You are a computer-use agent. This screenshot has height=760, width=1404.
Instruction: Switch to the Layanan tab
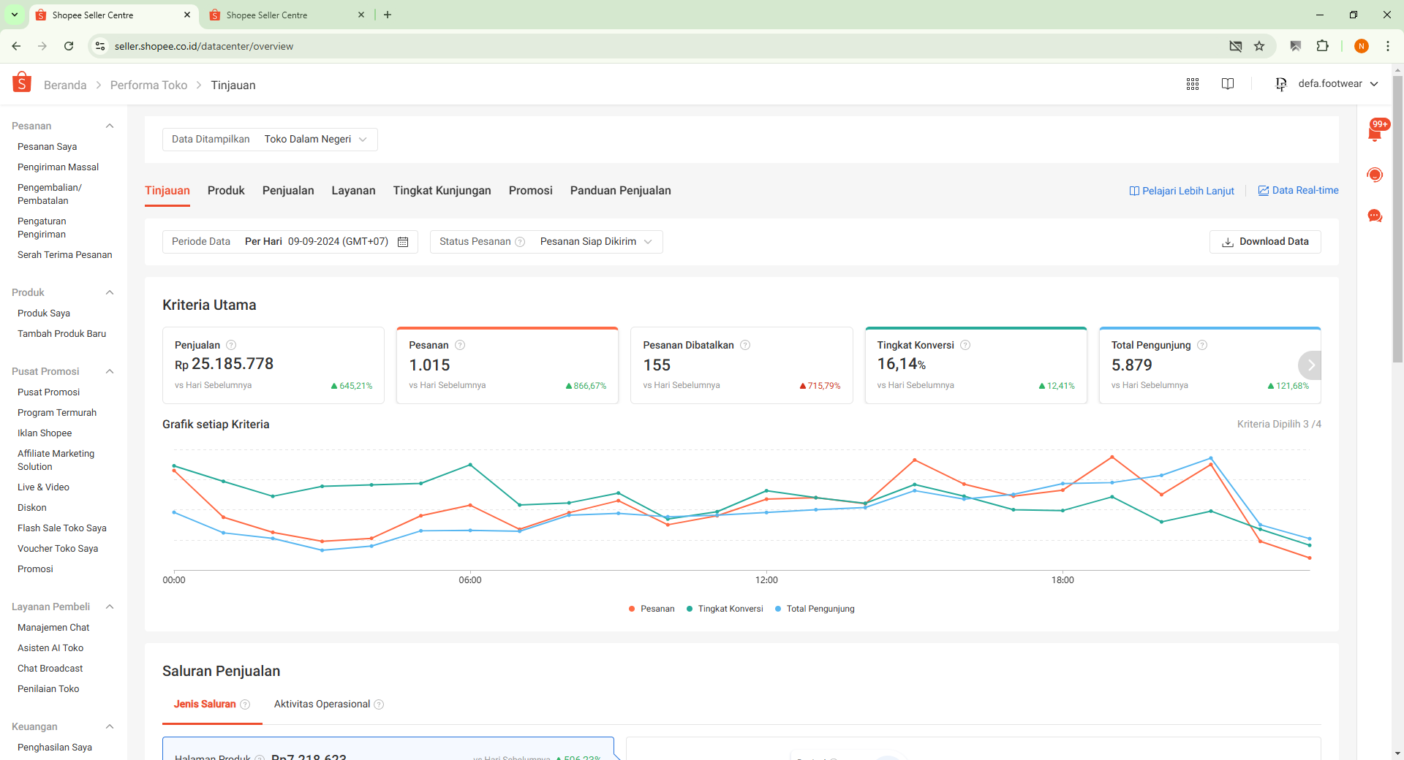click(353, 191)
